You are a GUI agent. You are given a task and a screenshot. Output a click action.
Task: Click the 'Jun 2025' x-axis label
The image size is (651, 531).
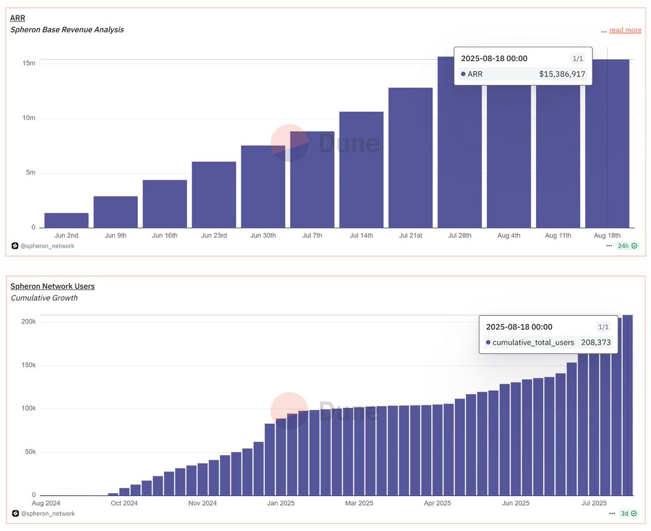(x=516, y=503)
